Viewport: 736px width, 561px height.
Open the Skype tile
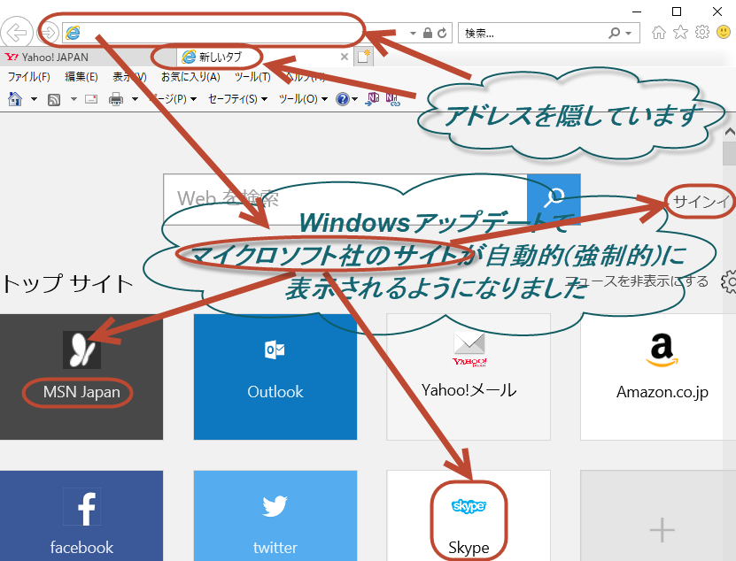click(469, 516)
